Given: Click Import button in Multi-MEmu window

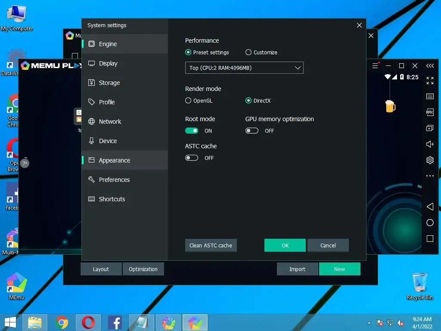Looking at the screenshot, I should 297,269.
